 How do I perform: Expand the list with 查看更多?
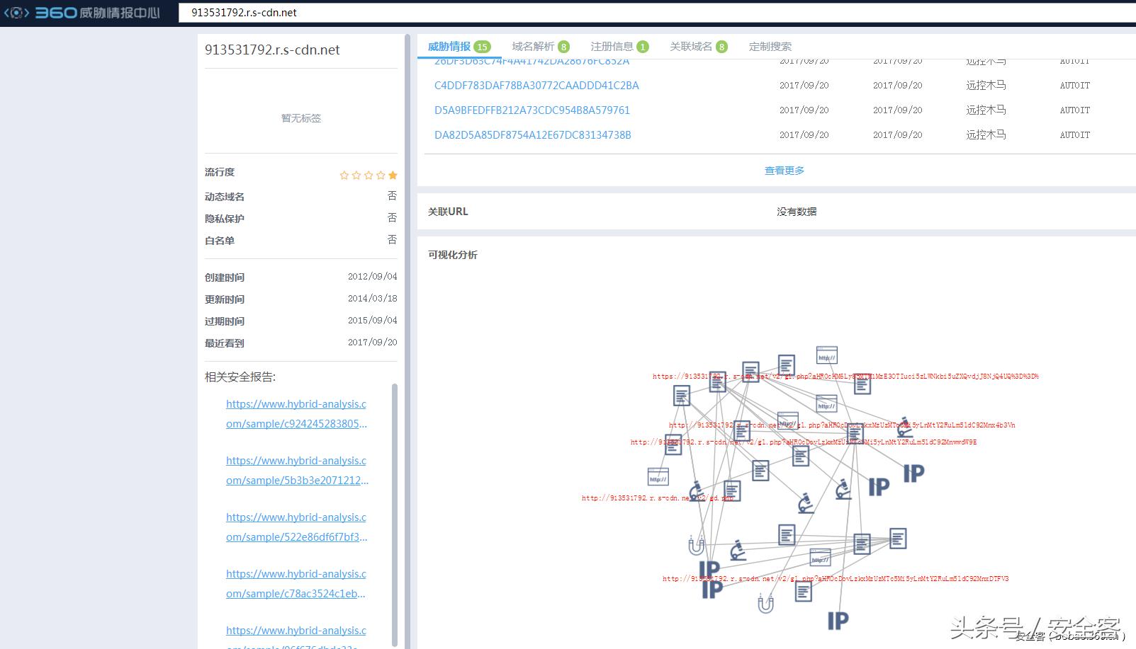tap(784, 171)
